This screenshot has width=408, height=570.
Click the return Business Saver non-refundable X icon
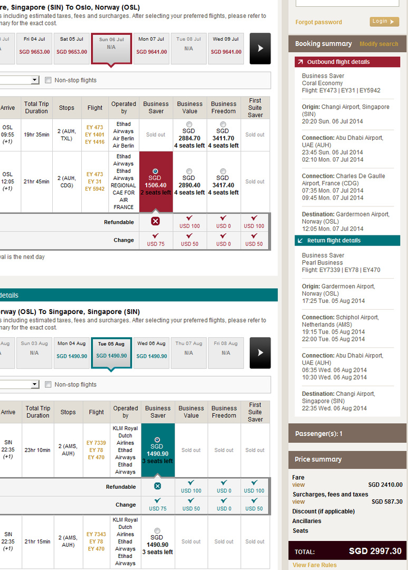click(157, 486)
